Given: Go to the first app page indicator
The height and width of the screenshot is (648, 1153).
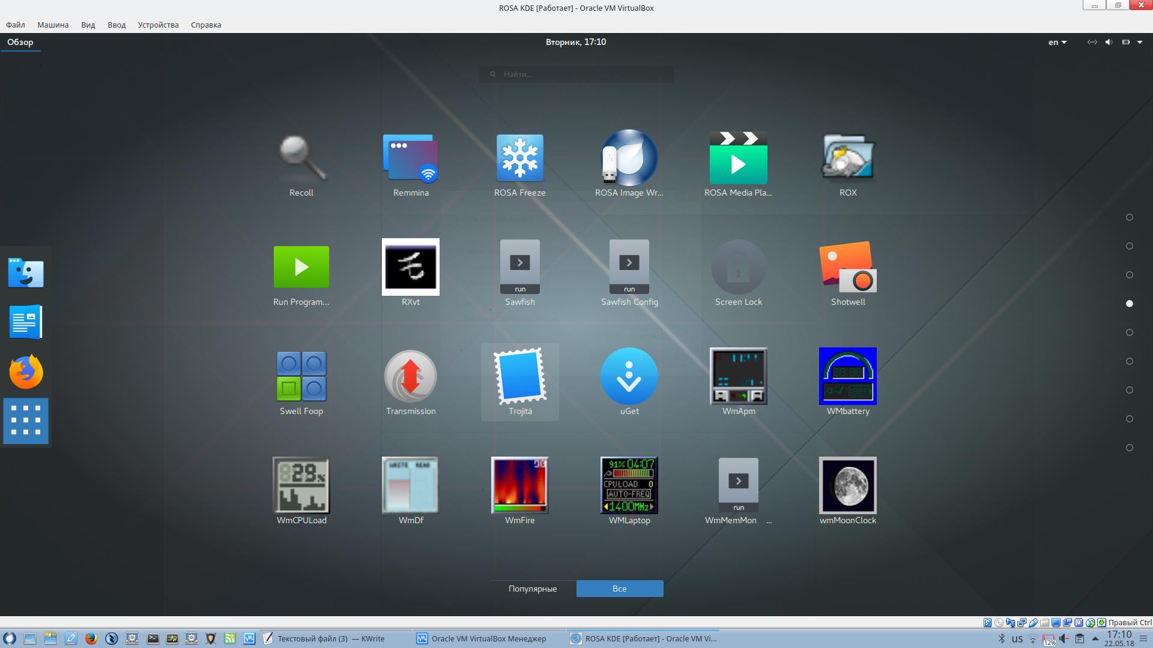Looking at the screenshot, I should point(1129,217).
